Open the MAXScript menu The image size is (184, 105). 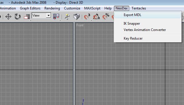pyautogui.click(x=92, y=8)
